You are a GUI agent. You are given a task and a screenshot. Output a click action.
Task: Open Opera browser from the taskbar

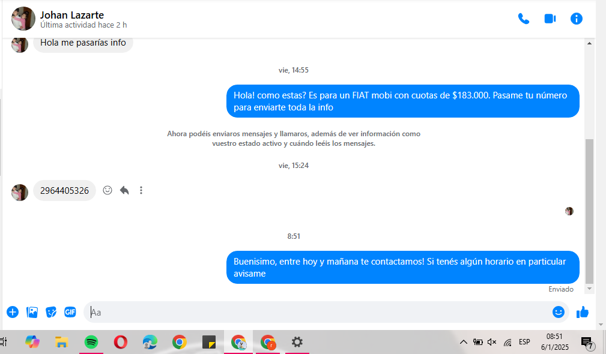tap(121, 342)
